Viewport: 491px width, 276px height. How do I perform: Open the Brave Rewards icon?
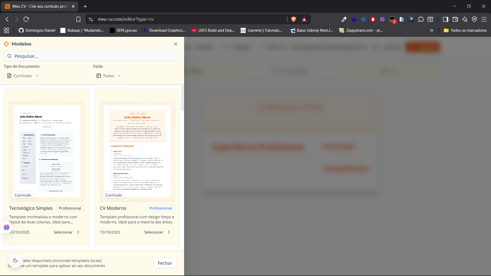tap(304, 19)
